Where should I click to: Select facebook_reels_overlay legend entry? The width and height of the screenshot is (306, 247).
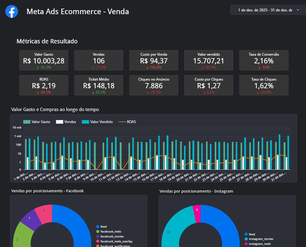point(114,241)
